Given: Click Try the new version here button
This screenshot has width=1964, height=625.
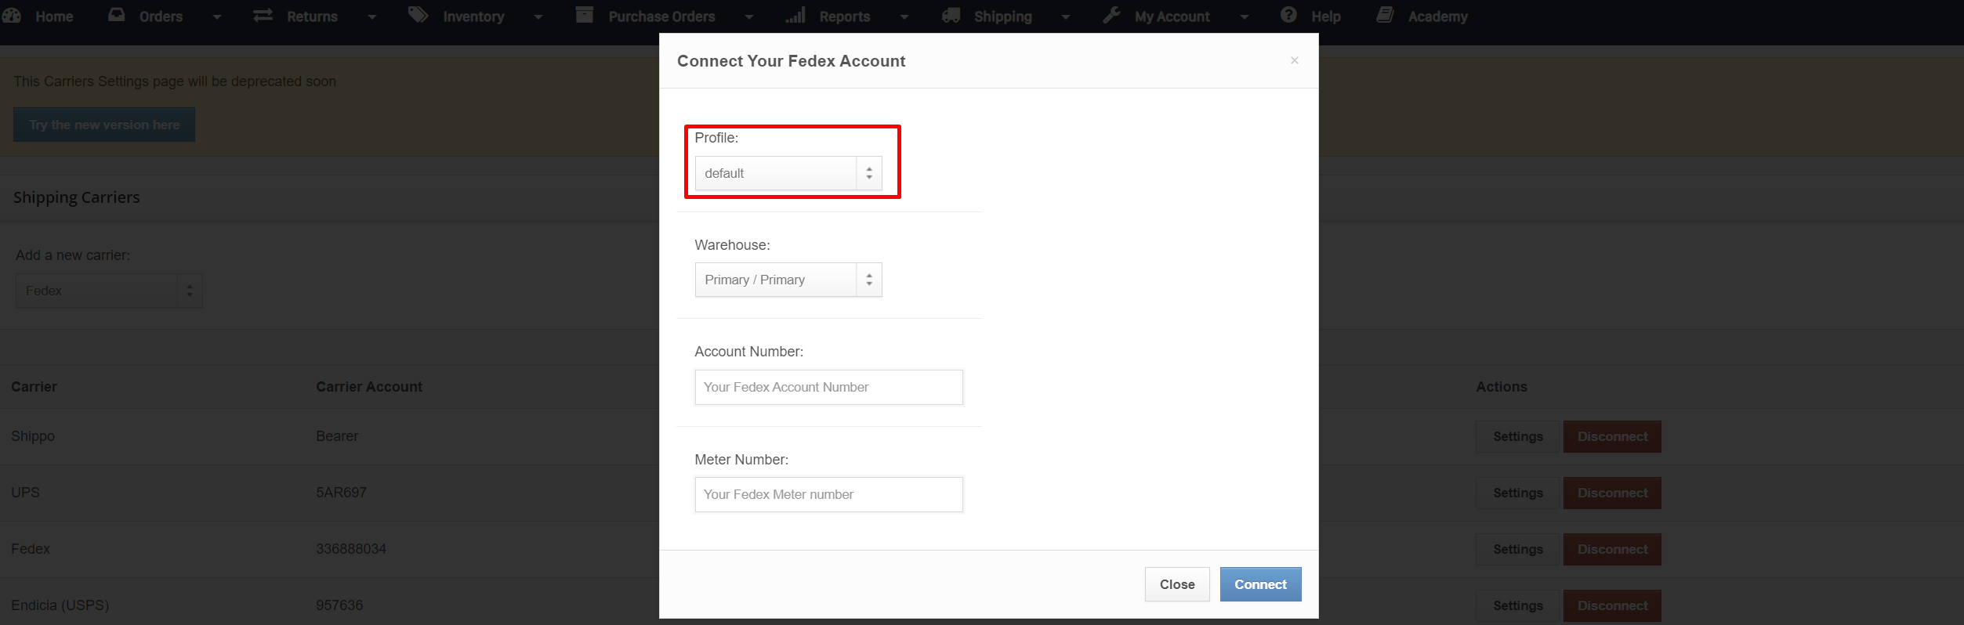Looking at the screenshot, I should pyautogui.click(x=104, y=125).
